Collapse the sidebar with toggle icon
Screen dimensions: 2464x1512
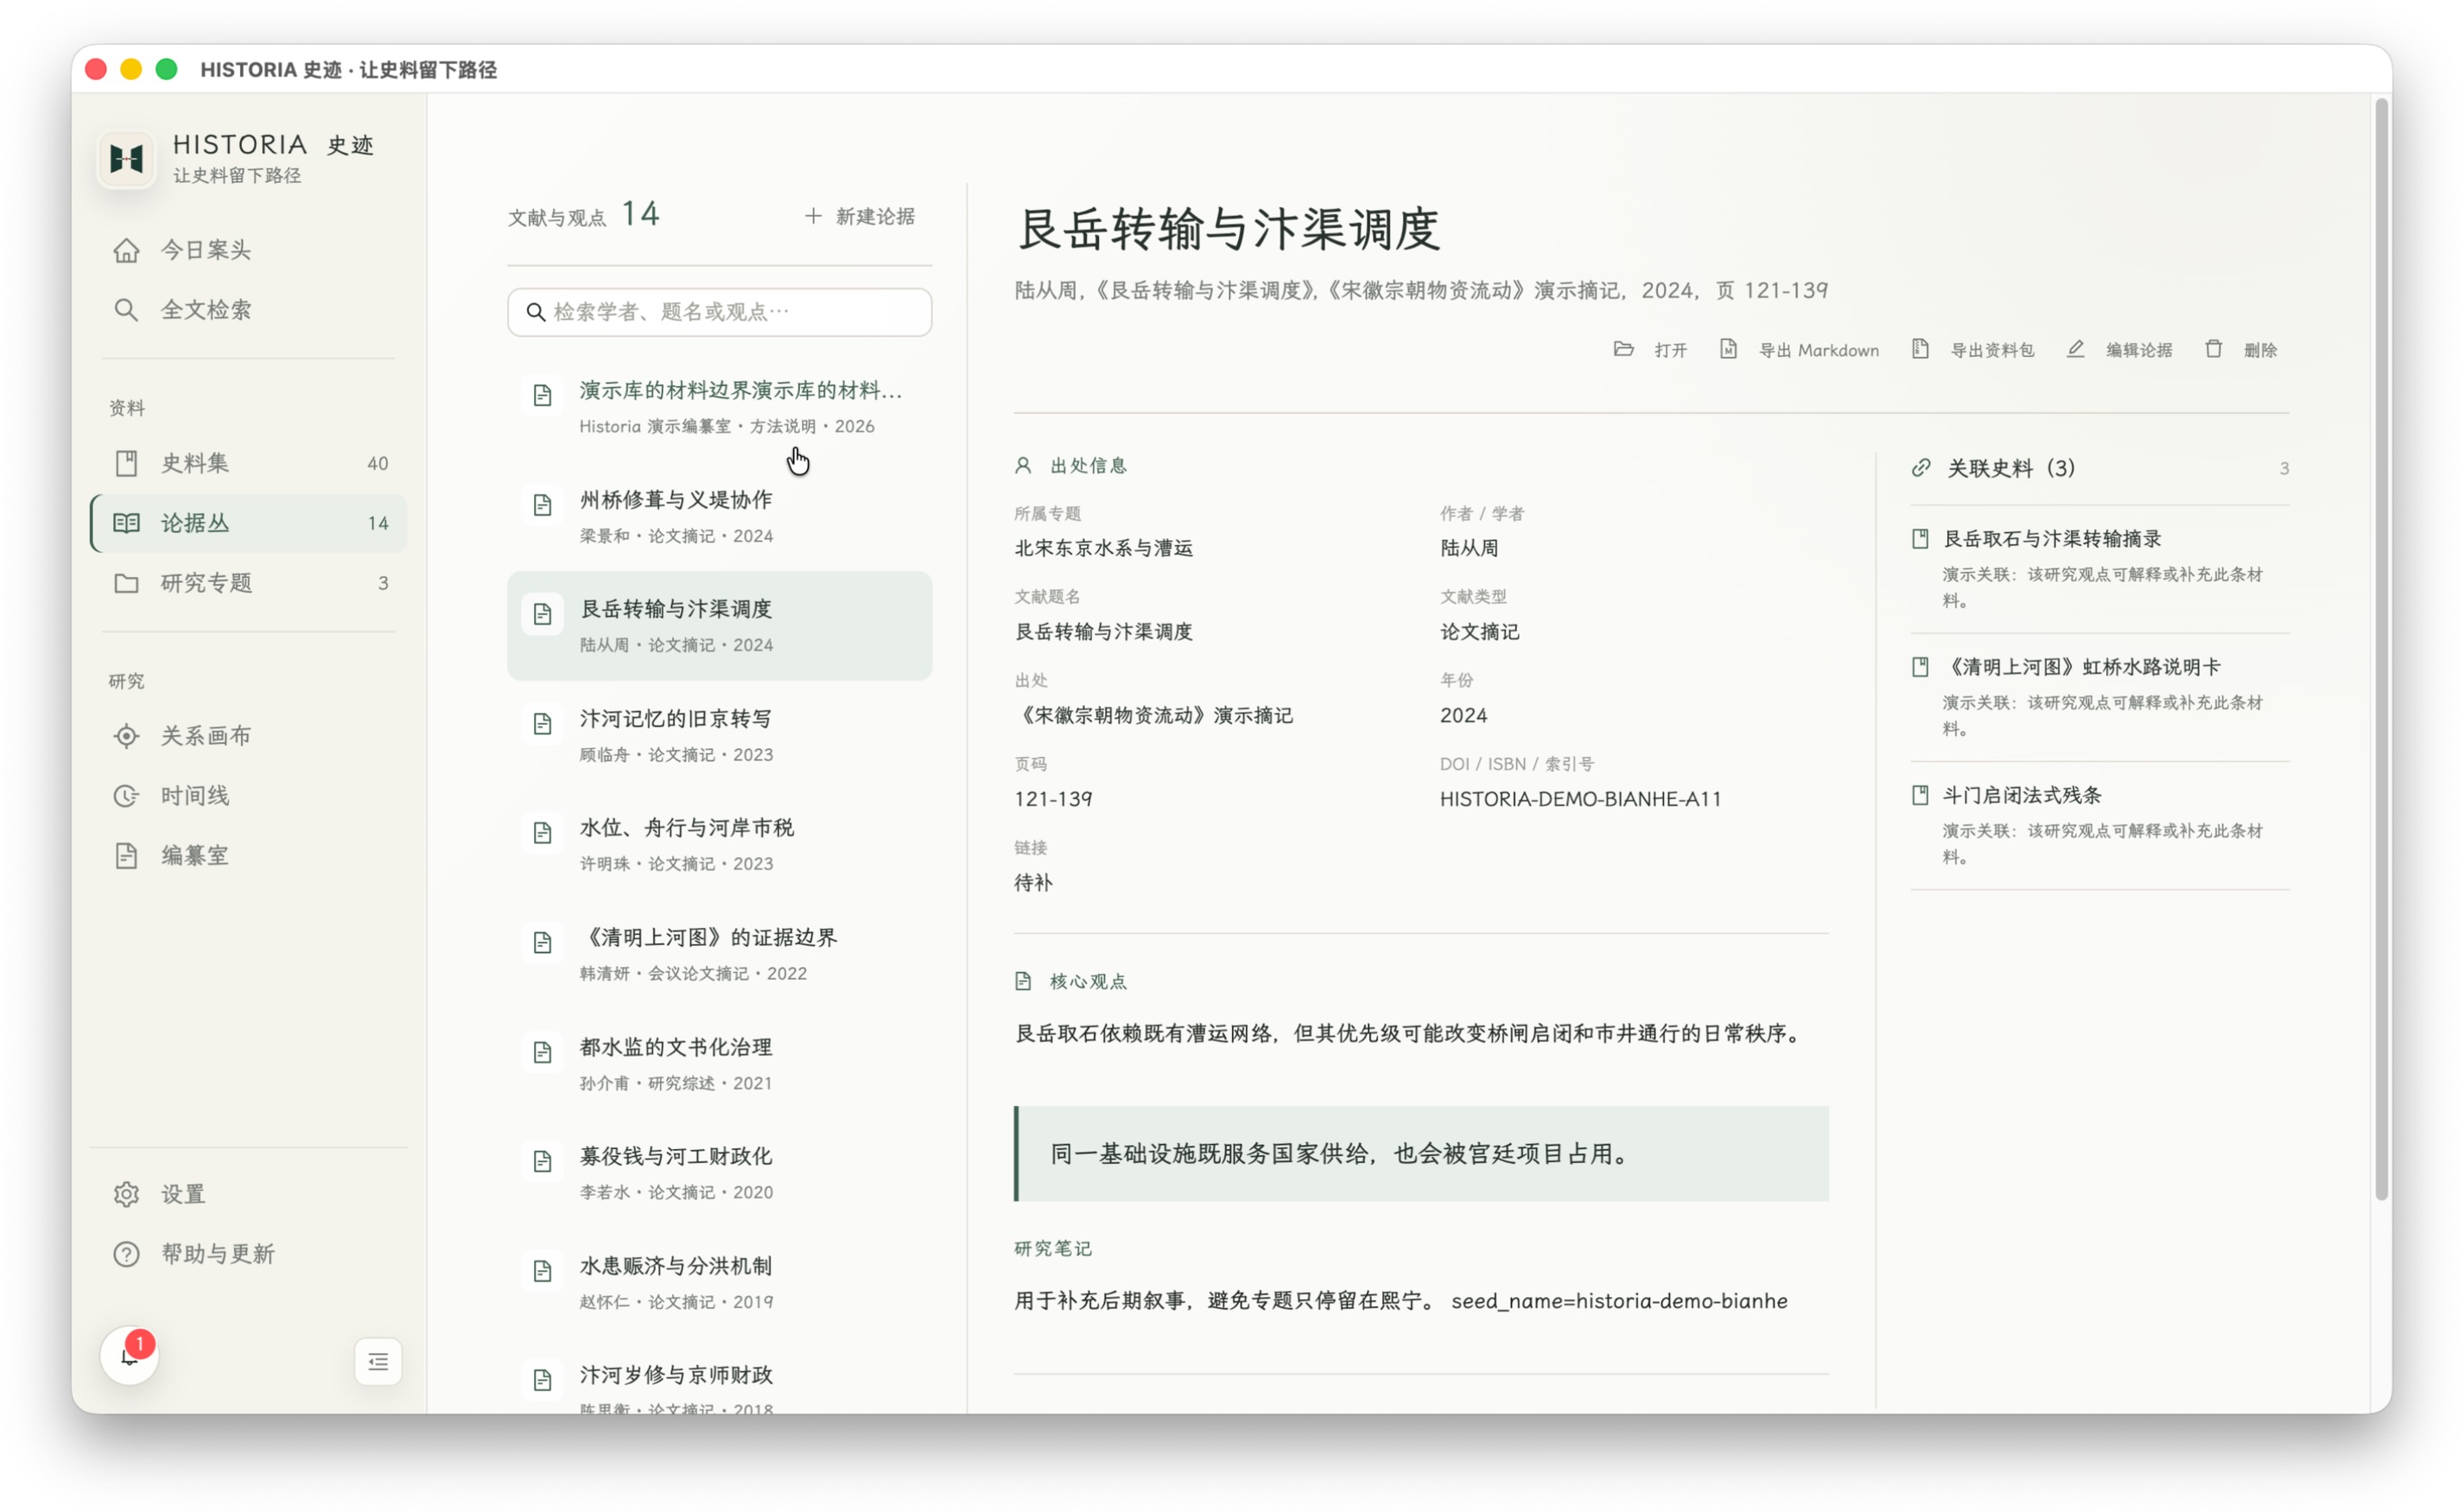coord(378,1362)
